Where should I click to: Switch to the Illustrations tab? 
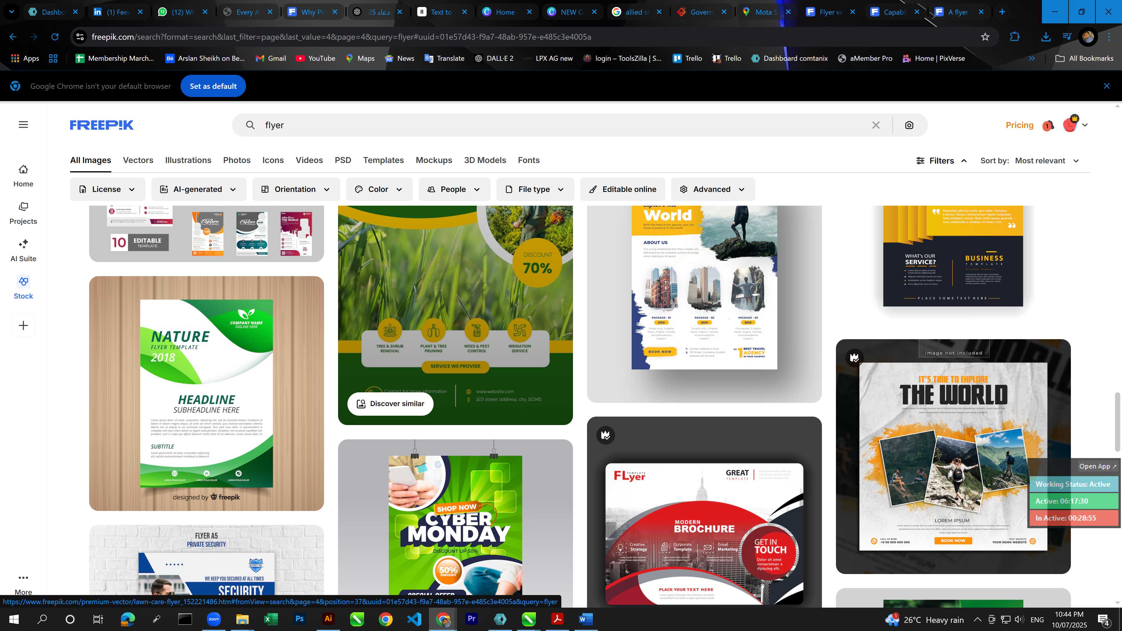click(x=188, y=160)
